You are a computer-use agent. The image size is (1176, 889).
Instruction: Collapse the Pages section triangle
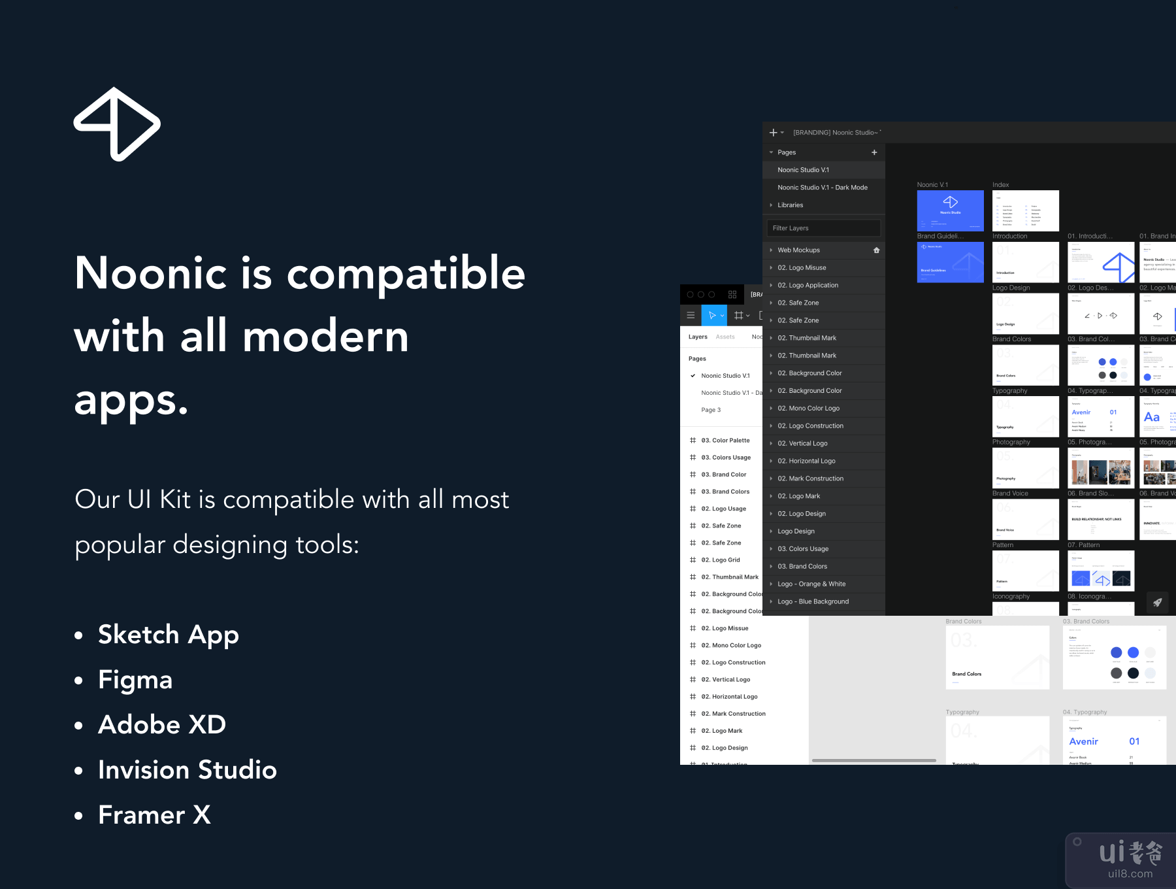click(771, 152)
